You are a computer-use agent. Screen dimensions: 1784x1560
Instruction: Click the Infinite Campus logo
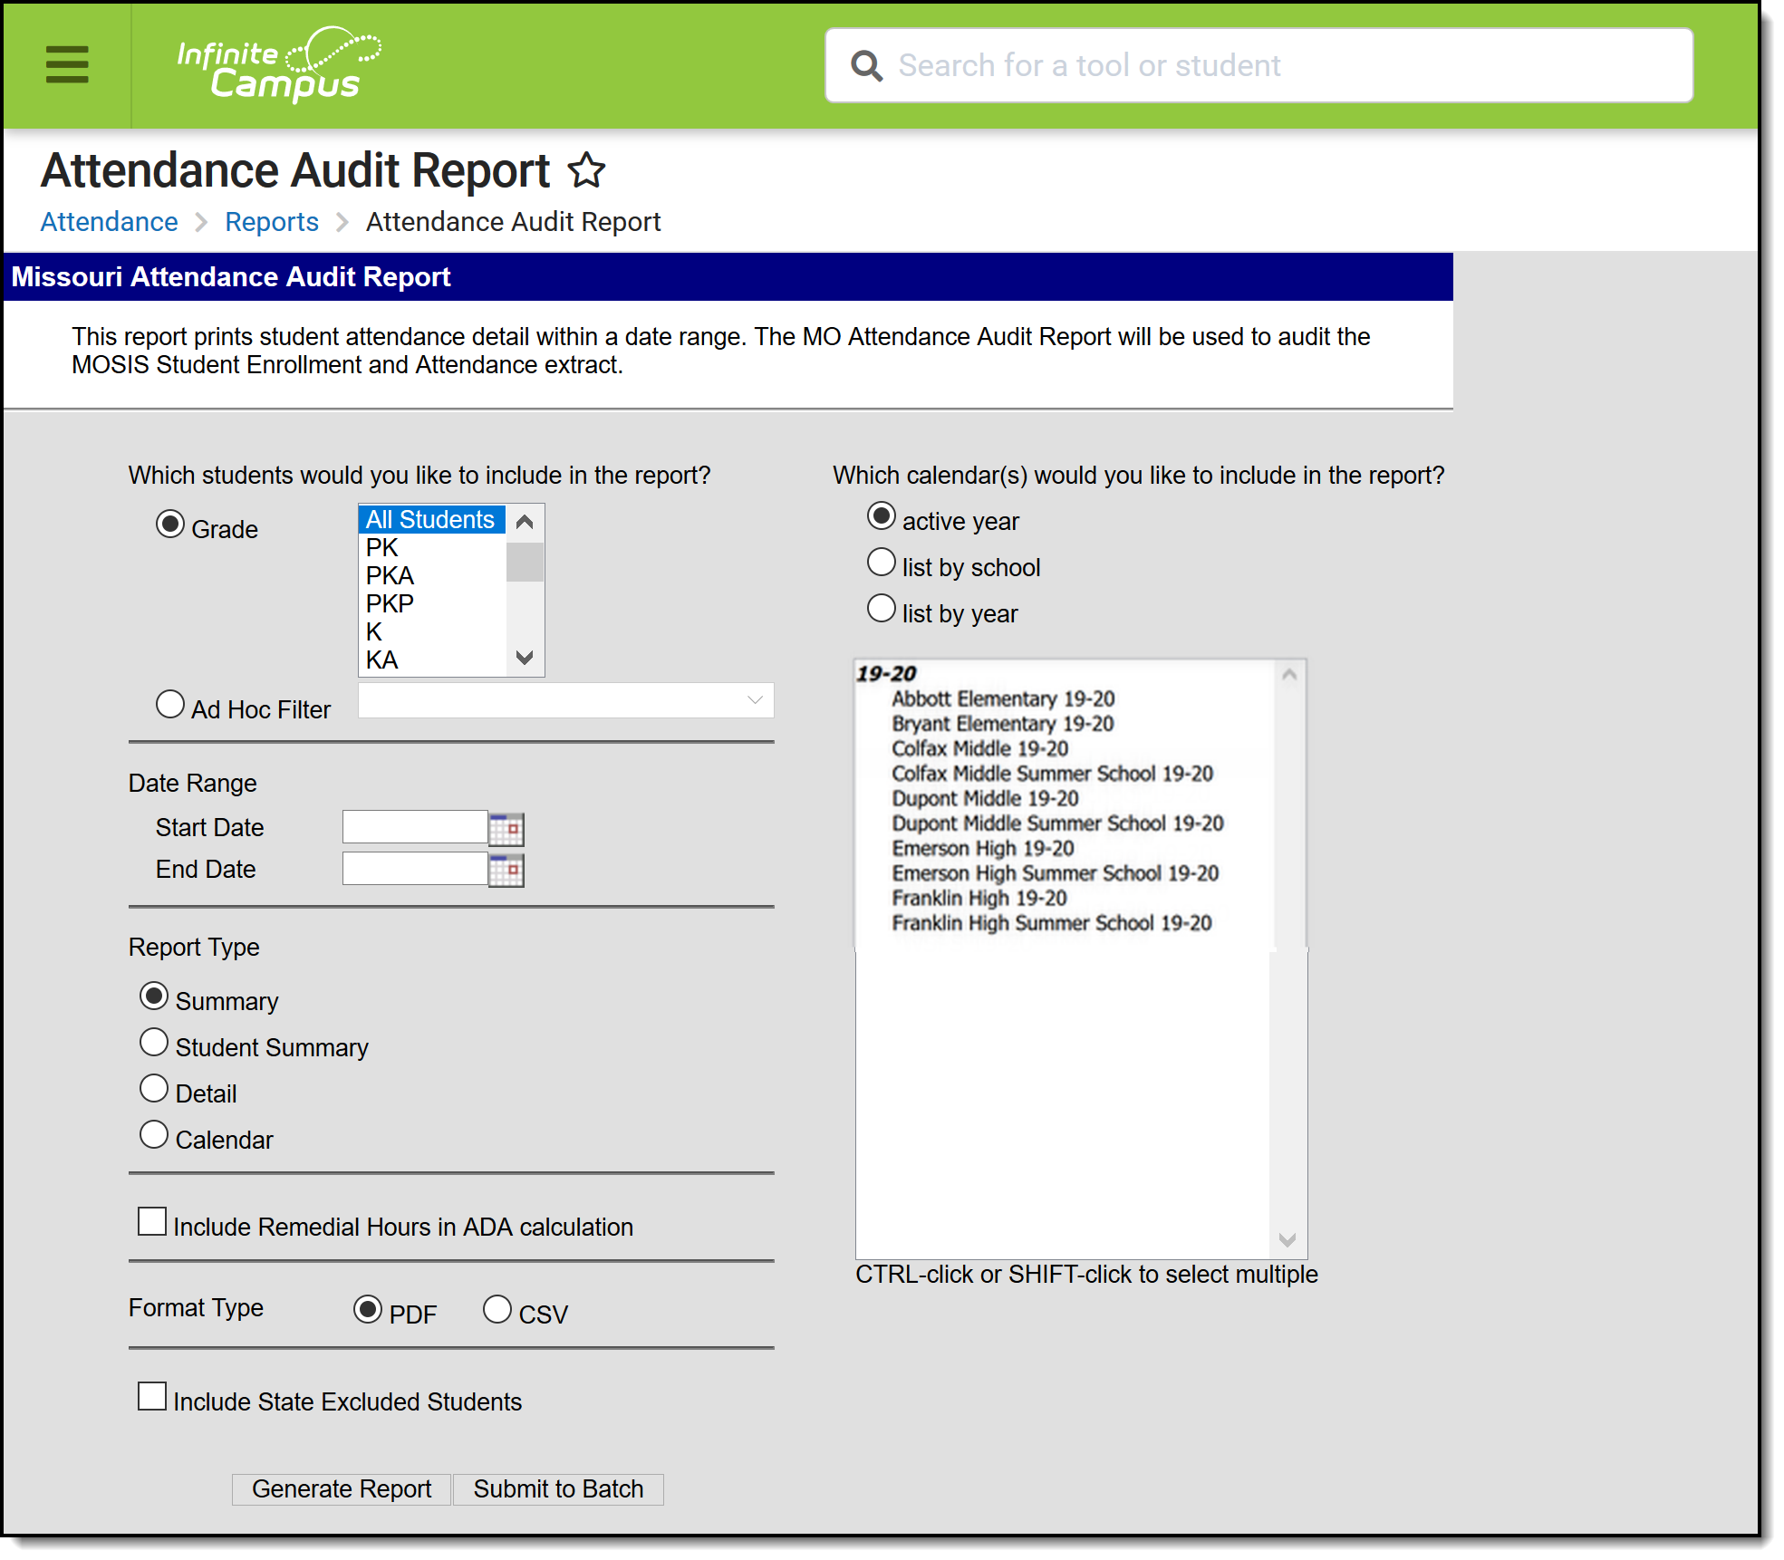click(278, 64)
